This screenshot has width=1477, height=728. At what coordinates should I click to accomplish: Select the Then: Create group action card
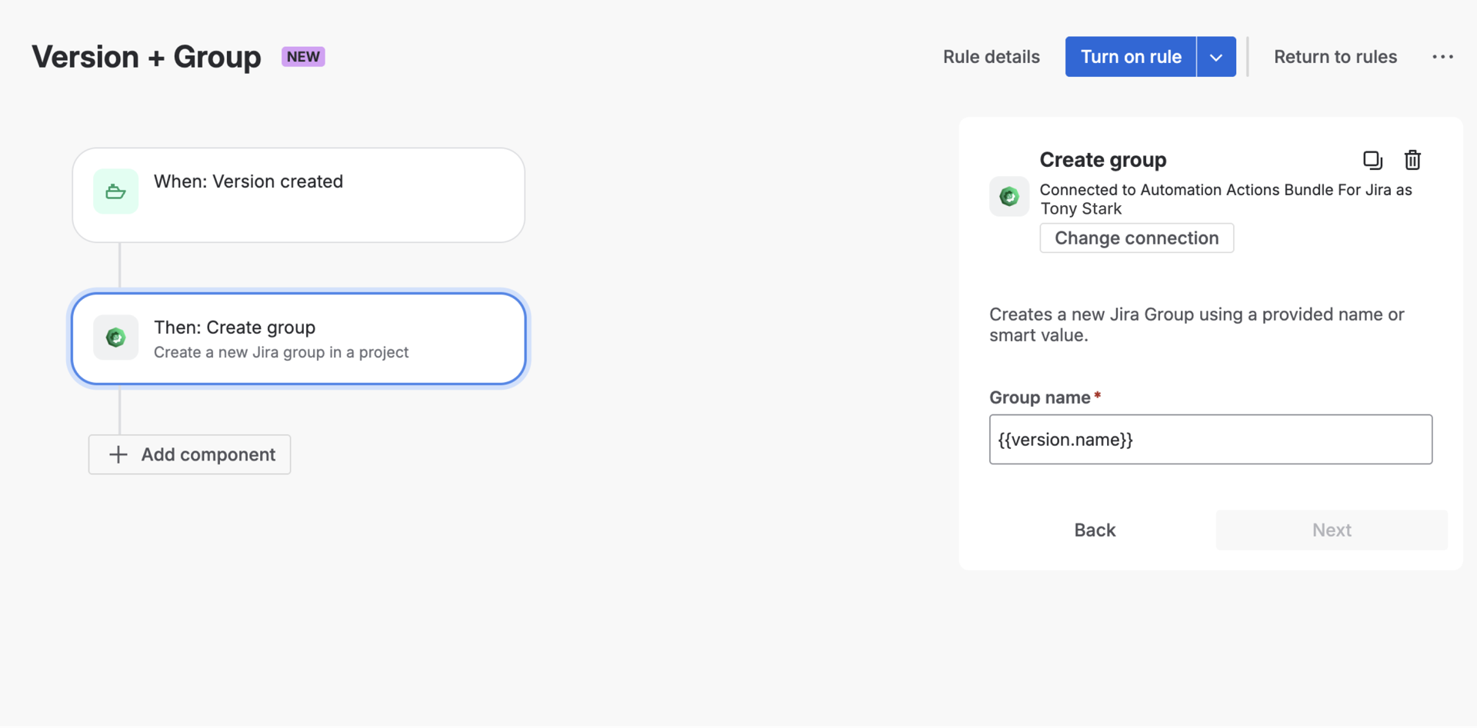click(298, 339)
